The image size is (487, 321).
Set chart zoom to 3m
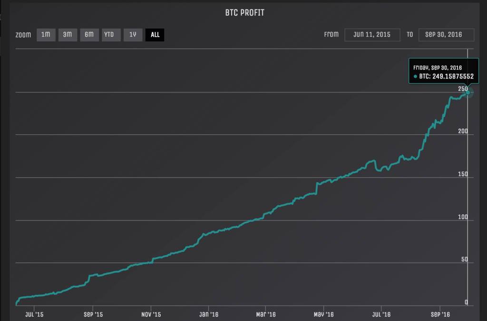coord(68,35)
